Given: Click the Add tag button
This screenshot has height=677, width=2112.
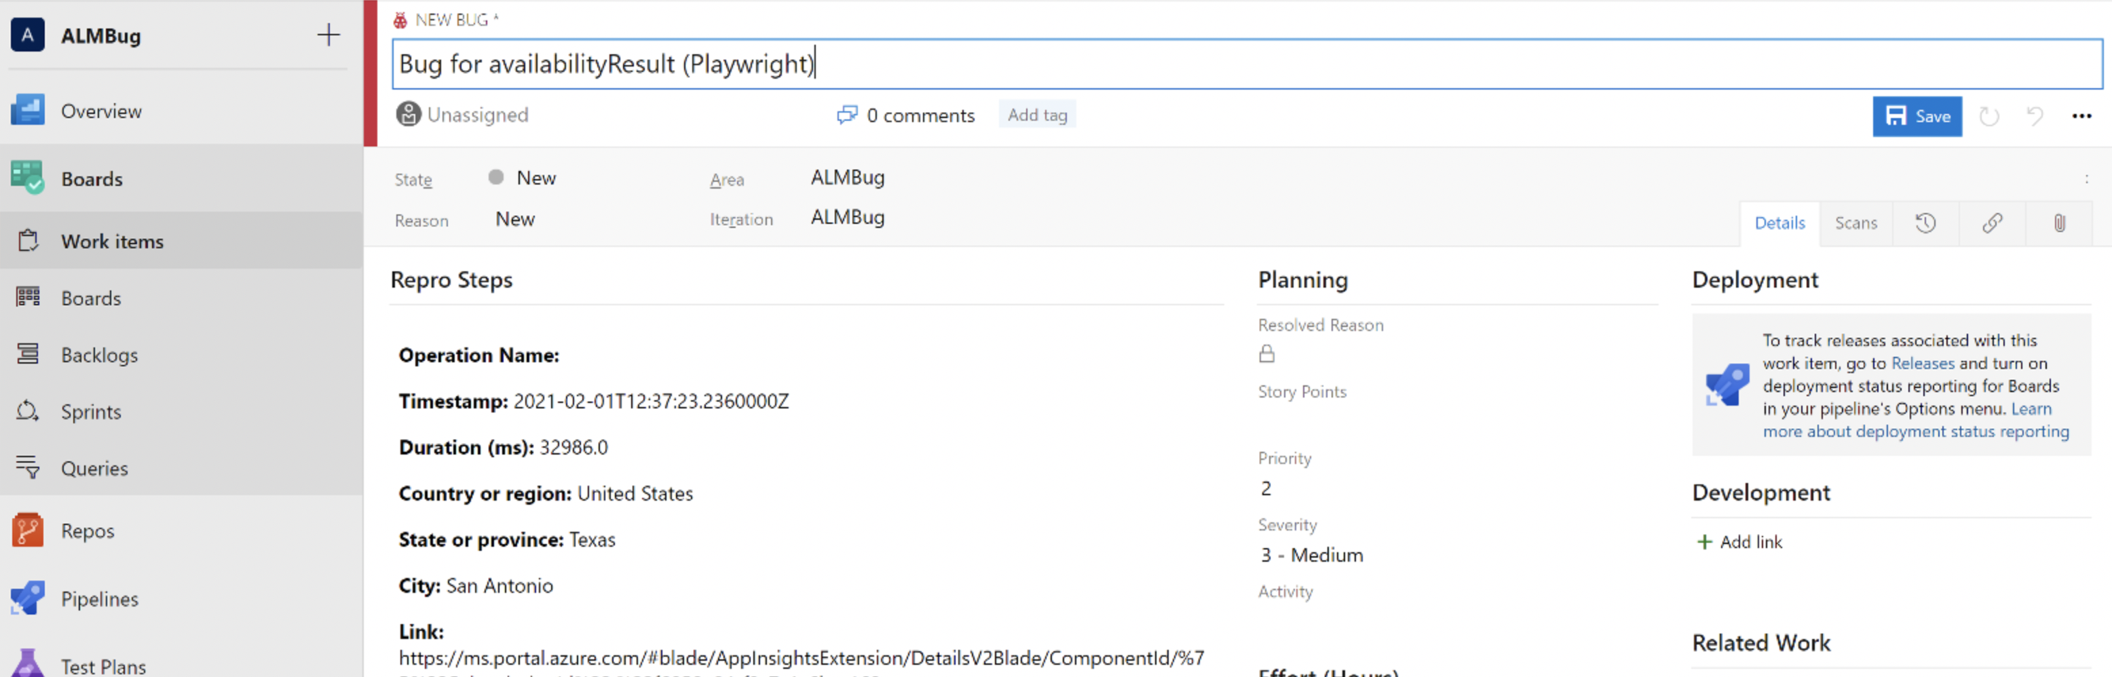Looking at the screenshot, I should click(x=1037, y=115).
